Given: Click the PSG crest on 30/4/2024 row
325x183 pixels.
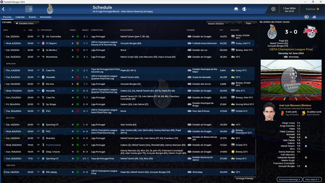Looking at the screenshot, I should point(43,111).
